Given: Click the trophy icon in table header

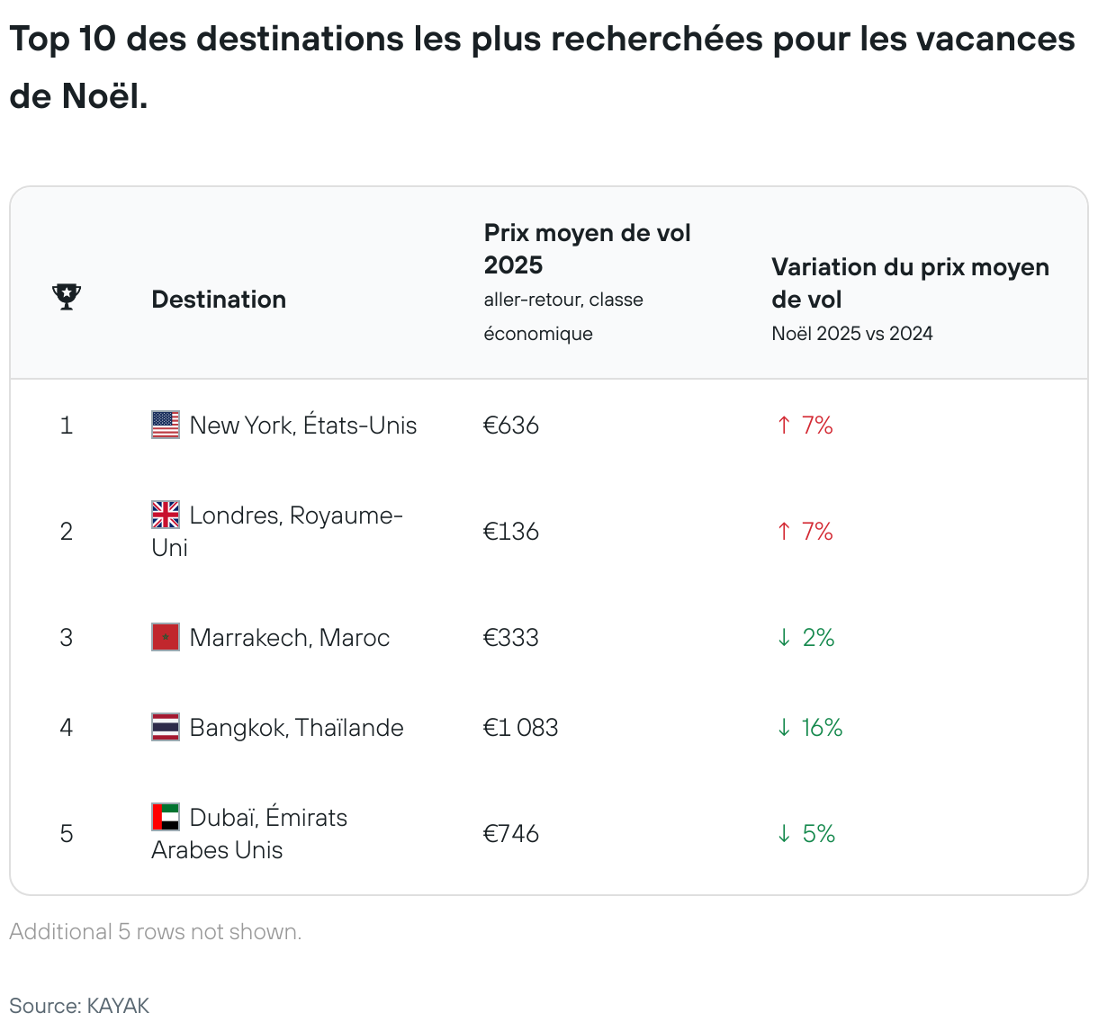Looking at the screenshot, I should pos(67,297).
